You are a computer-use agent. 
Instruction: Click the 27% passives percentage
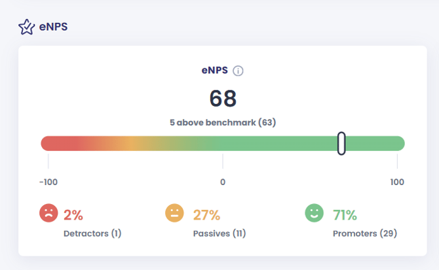[206, 215]
